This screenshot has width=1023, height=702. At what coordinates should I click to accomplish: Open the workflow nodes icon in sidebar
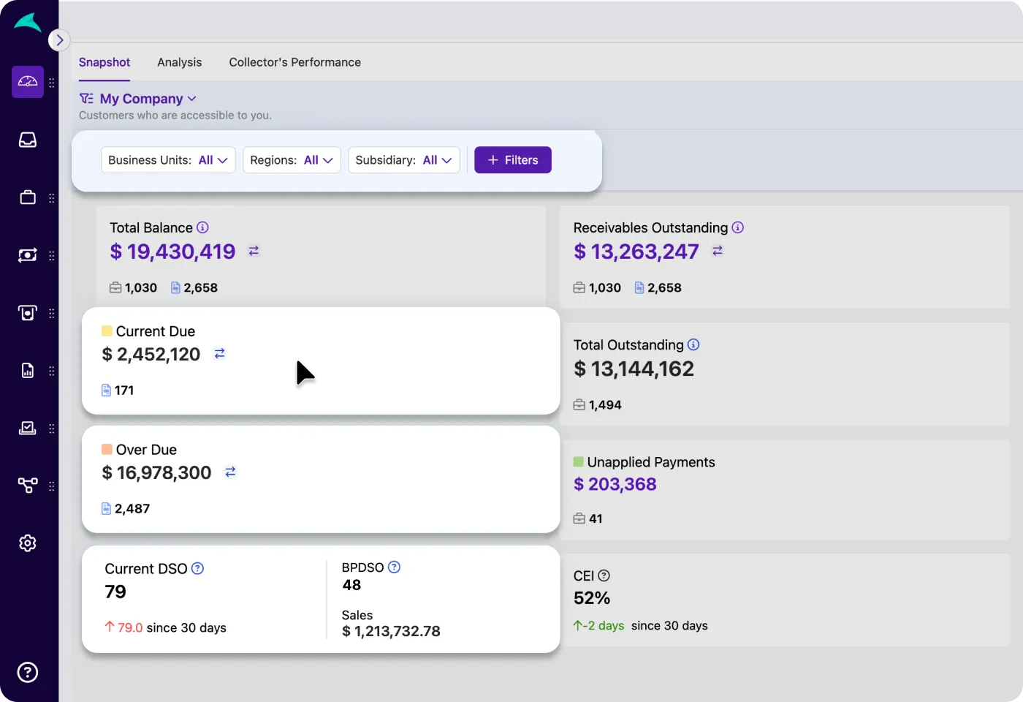[x=28, y=486]
